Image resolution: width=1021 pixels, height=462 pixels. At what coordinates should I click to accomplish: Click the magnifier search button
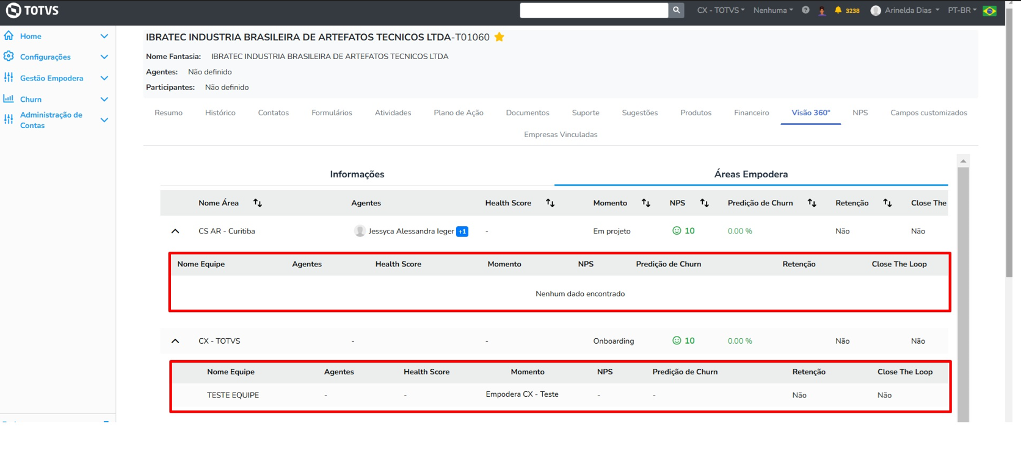tap(676, 10)
